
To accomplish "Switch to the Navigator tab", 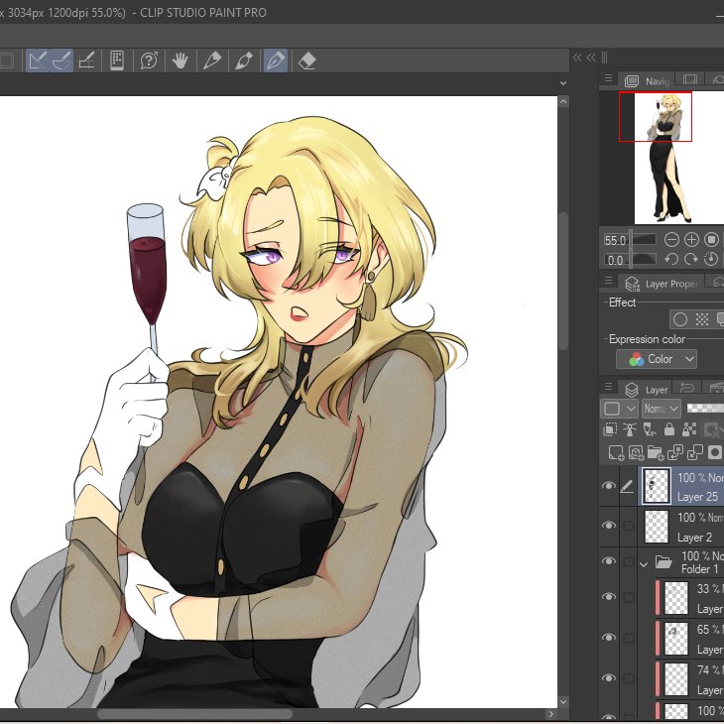I will pos(647,80).
